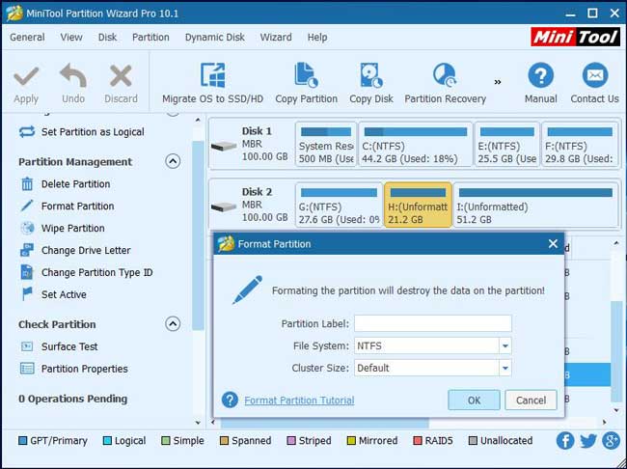
Task: Show more toolbar items chevron
Action: pyautogui.click(x=498, y=82)
